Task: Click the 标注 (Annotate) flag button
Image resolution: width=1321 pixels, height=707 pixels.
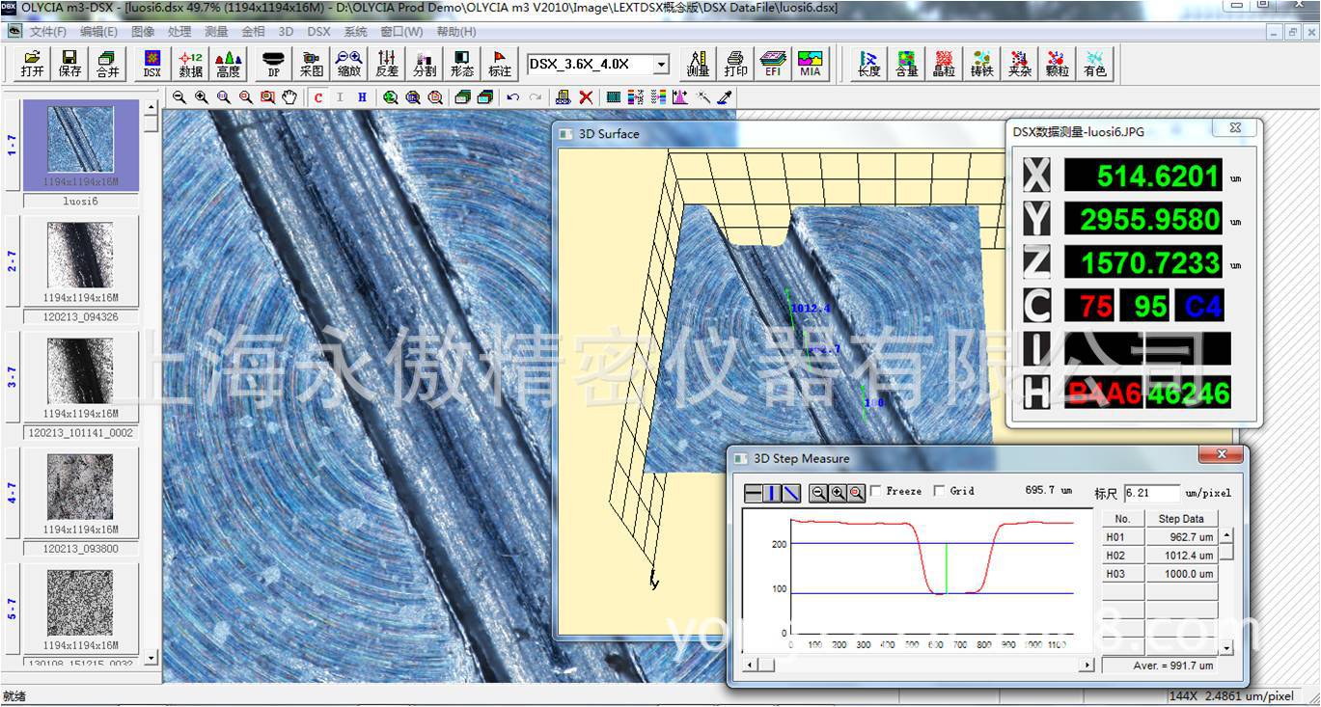Action: coord(499,64)
